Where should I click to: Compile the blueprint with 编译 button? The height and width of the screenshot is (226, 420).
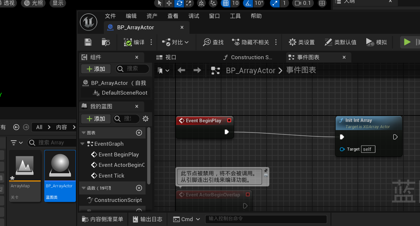point(134,42)
